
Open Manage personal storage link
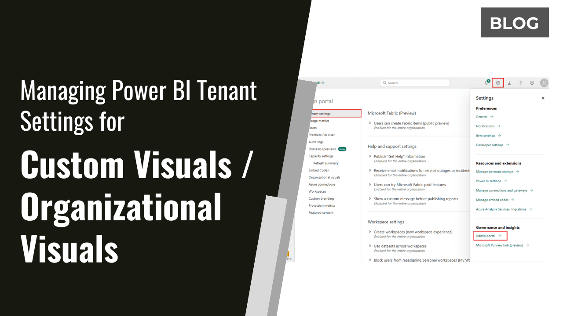(x=497, y=172)
